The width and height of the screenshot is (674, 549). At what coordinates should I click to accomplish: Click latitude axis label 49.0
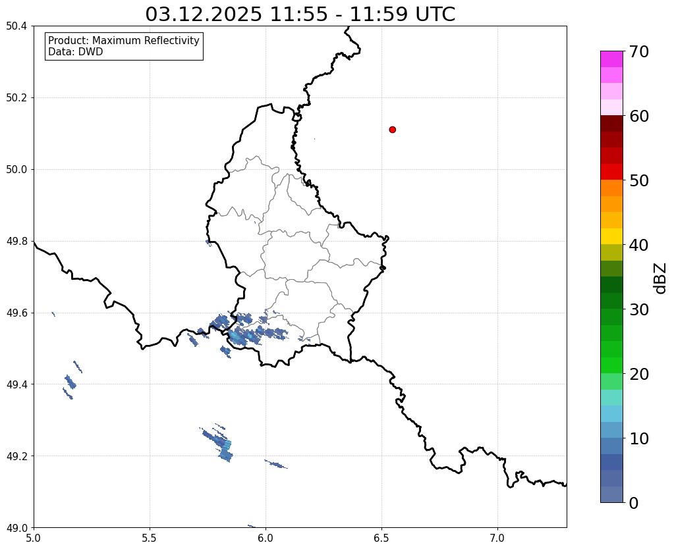16,528
